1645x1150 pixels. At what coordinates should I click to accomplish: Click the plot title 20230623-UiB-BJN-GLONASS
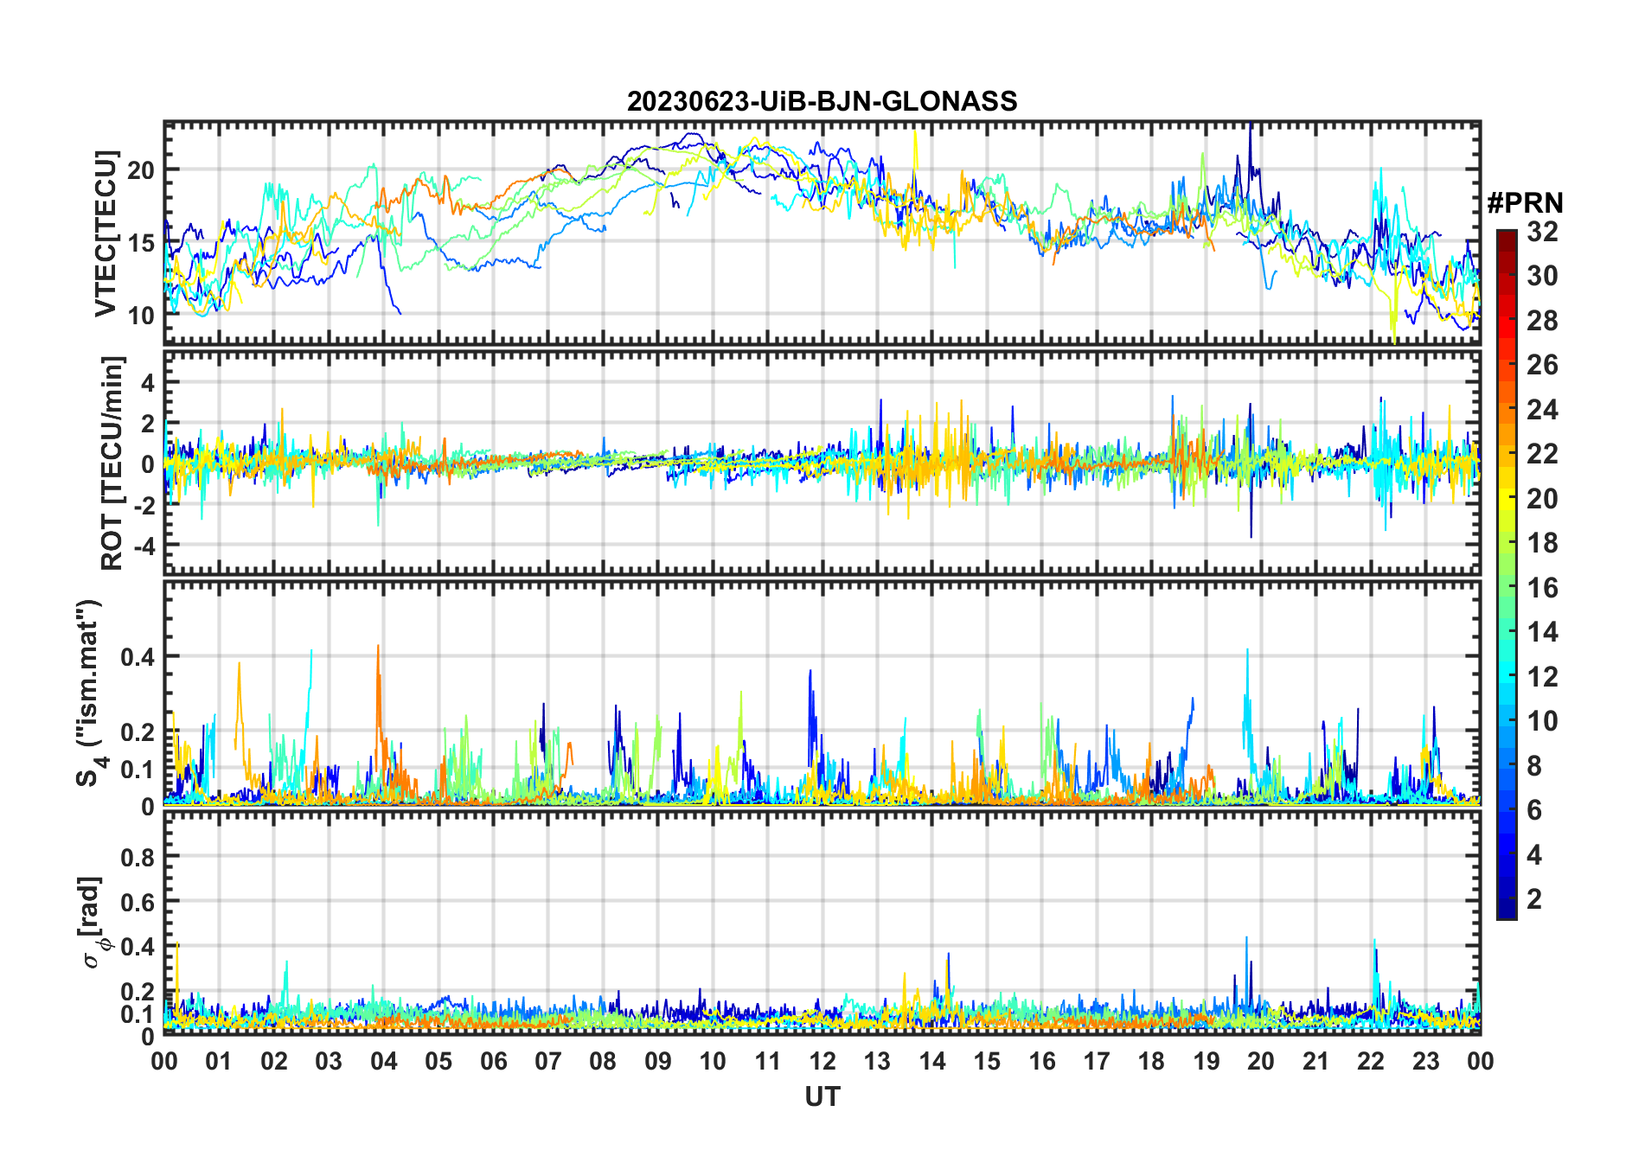(x=822, y=101)
